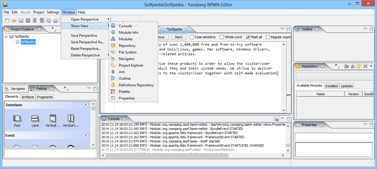The height and width of the screenshot is (169, 377).
Task: Open the Settings menu
Action: (53, 12)
